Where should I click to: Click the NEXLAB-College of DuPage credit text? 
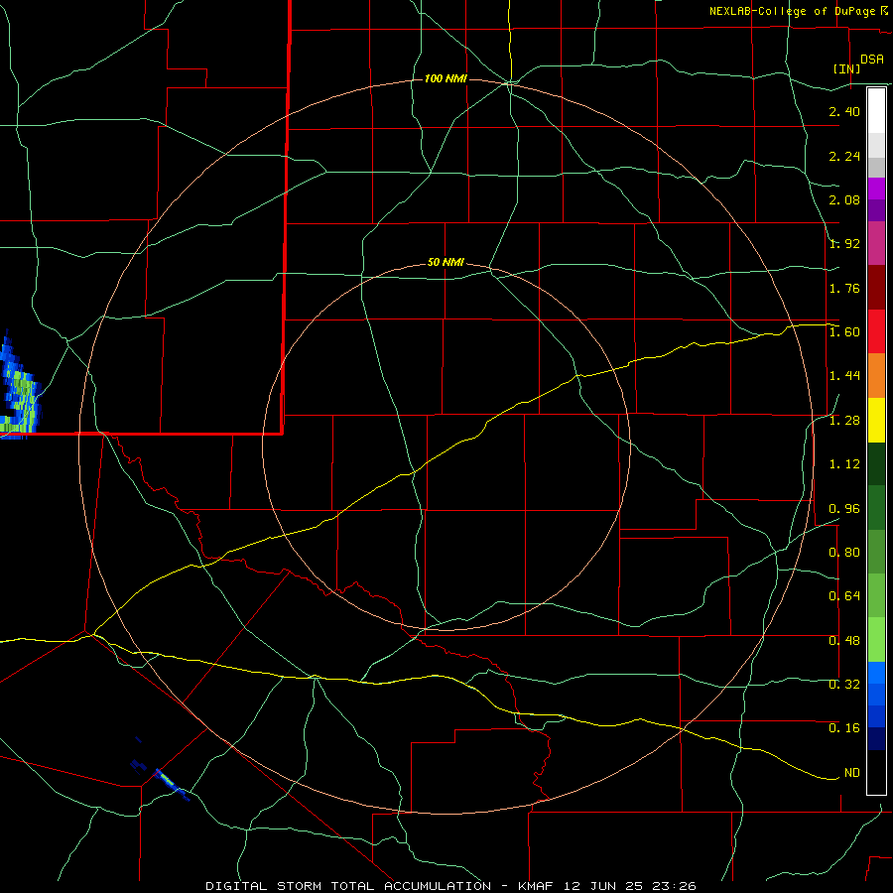(792, 11)
